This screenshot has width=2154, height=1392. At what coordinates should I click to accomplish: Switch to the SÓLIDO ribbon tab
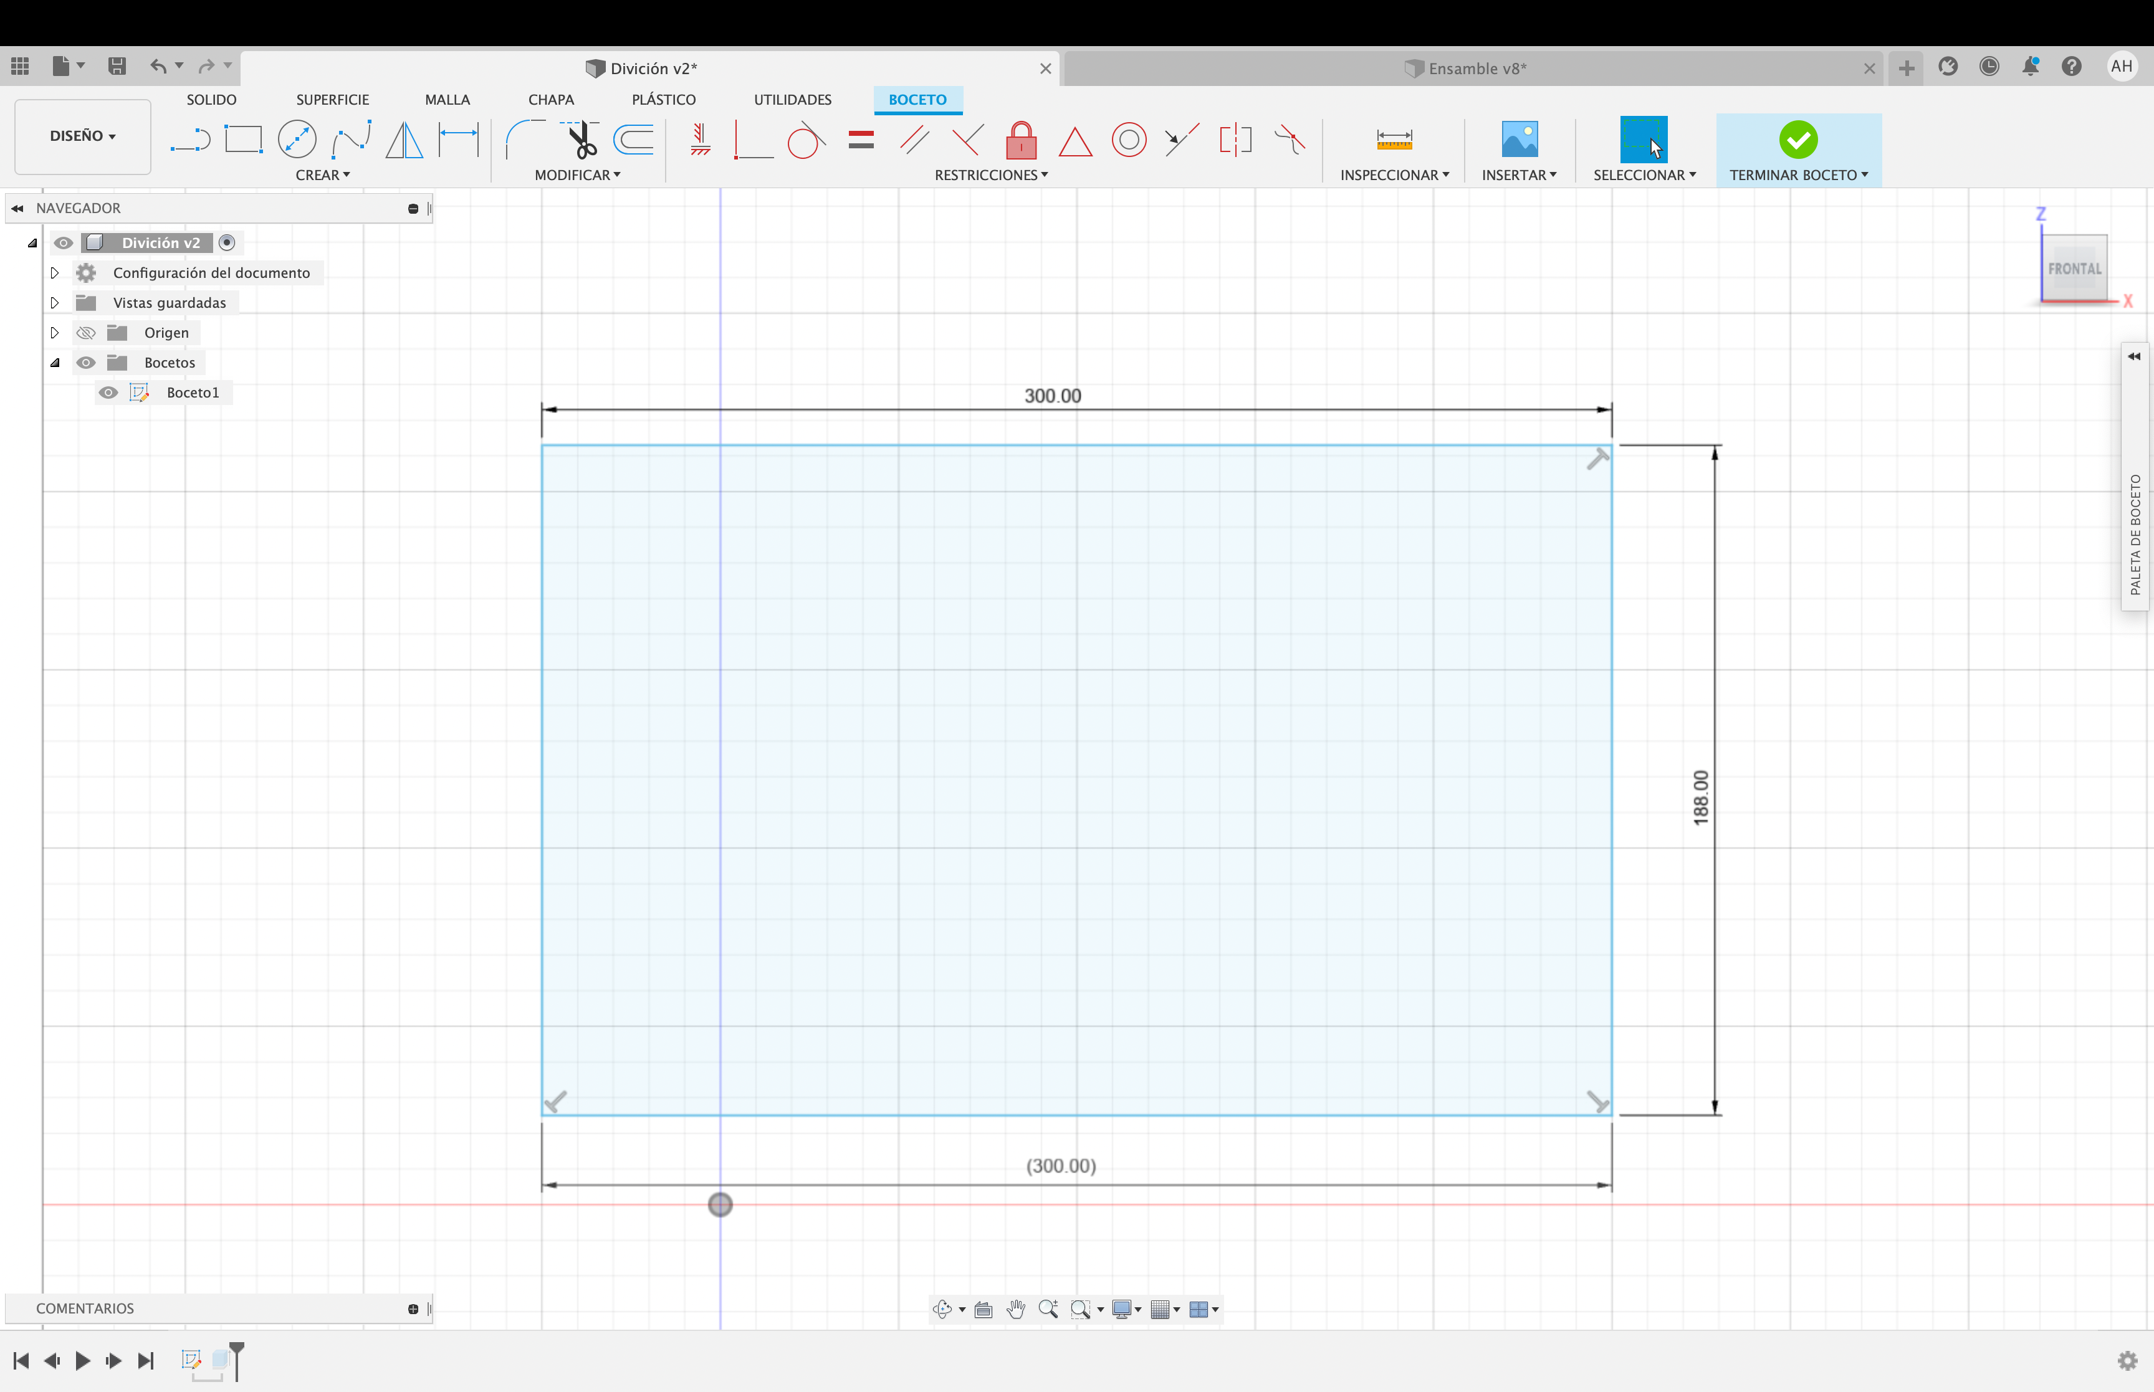click(212, 99)
